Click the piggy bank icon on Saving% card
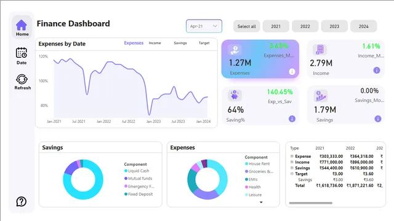 pos(235,96)
